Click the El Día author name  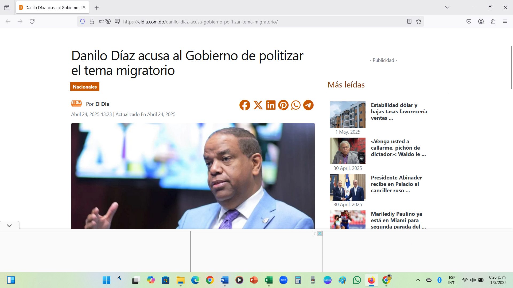click(x=102, y=104)
